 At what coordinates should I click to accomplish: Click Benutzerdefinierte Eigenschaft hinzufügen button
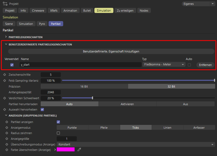click(111, 51)
